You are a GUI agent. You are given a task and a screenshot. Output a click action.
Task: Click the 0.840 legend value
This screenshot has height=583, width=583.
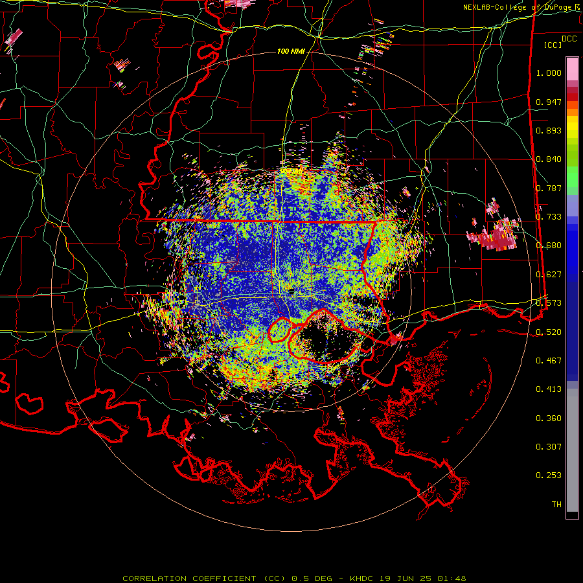point(549,159)
